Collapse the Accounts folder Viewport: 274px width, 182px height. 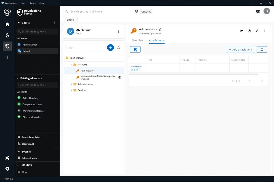coord(71,65)
